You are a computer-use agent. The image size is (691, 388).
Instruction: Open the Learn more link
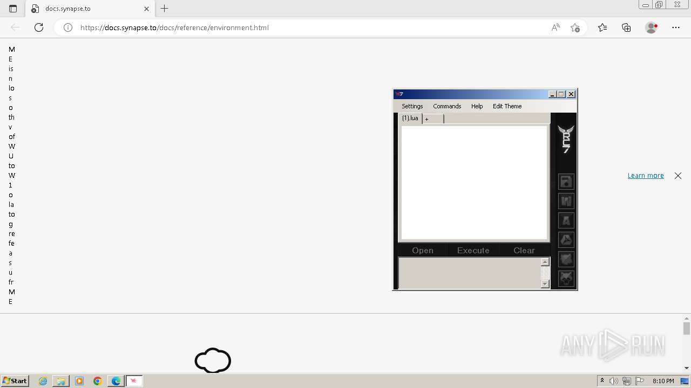[646, 176]
